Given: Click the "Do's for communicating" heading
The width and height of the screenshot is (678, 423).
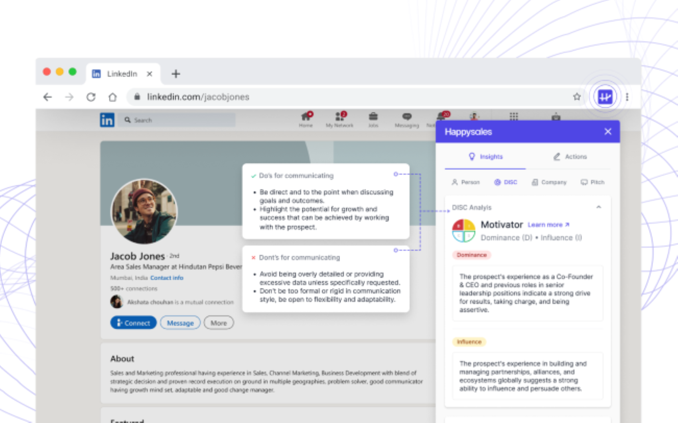Looking at the screenshot, I should pos(296,176).
